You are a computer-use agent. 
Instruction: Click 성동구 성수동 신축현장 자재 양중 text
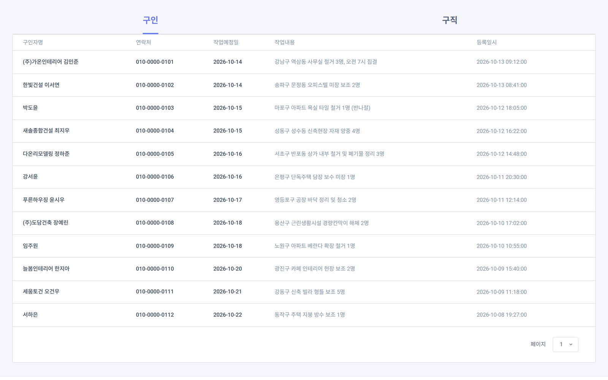[x=317, y=131]
